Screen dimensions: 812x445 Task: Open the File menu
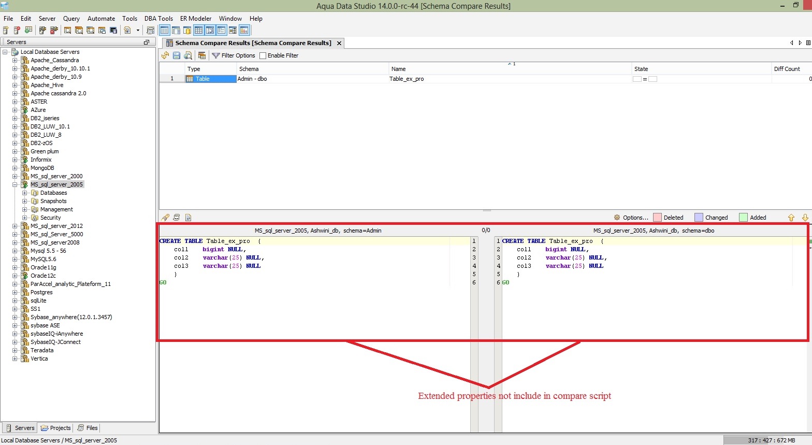[8, 18]
